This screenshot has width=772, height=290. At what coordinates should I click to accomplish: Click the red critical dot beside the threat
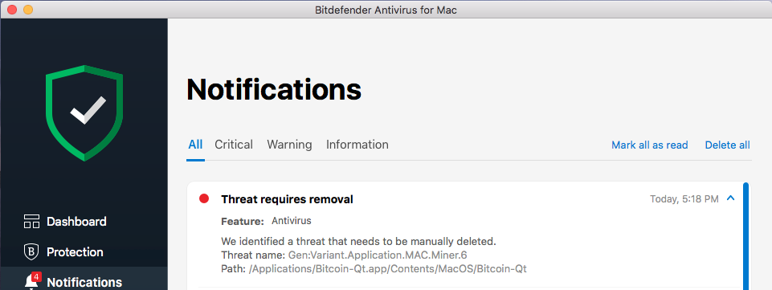coord(204,198)
